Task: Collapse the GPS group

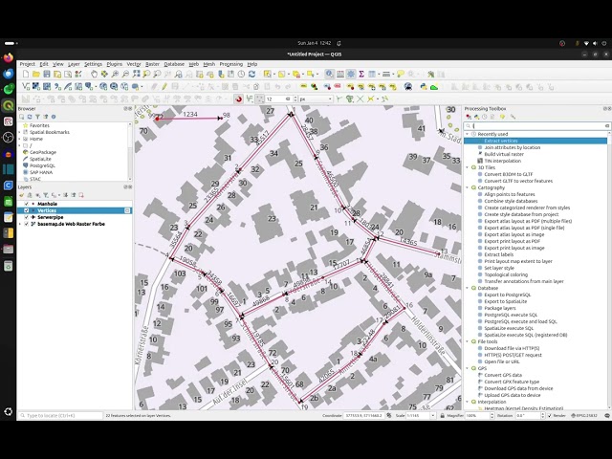Action: (x=468, y=368)
